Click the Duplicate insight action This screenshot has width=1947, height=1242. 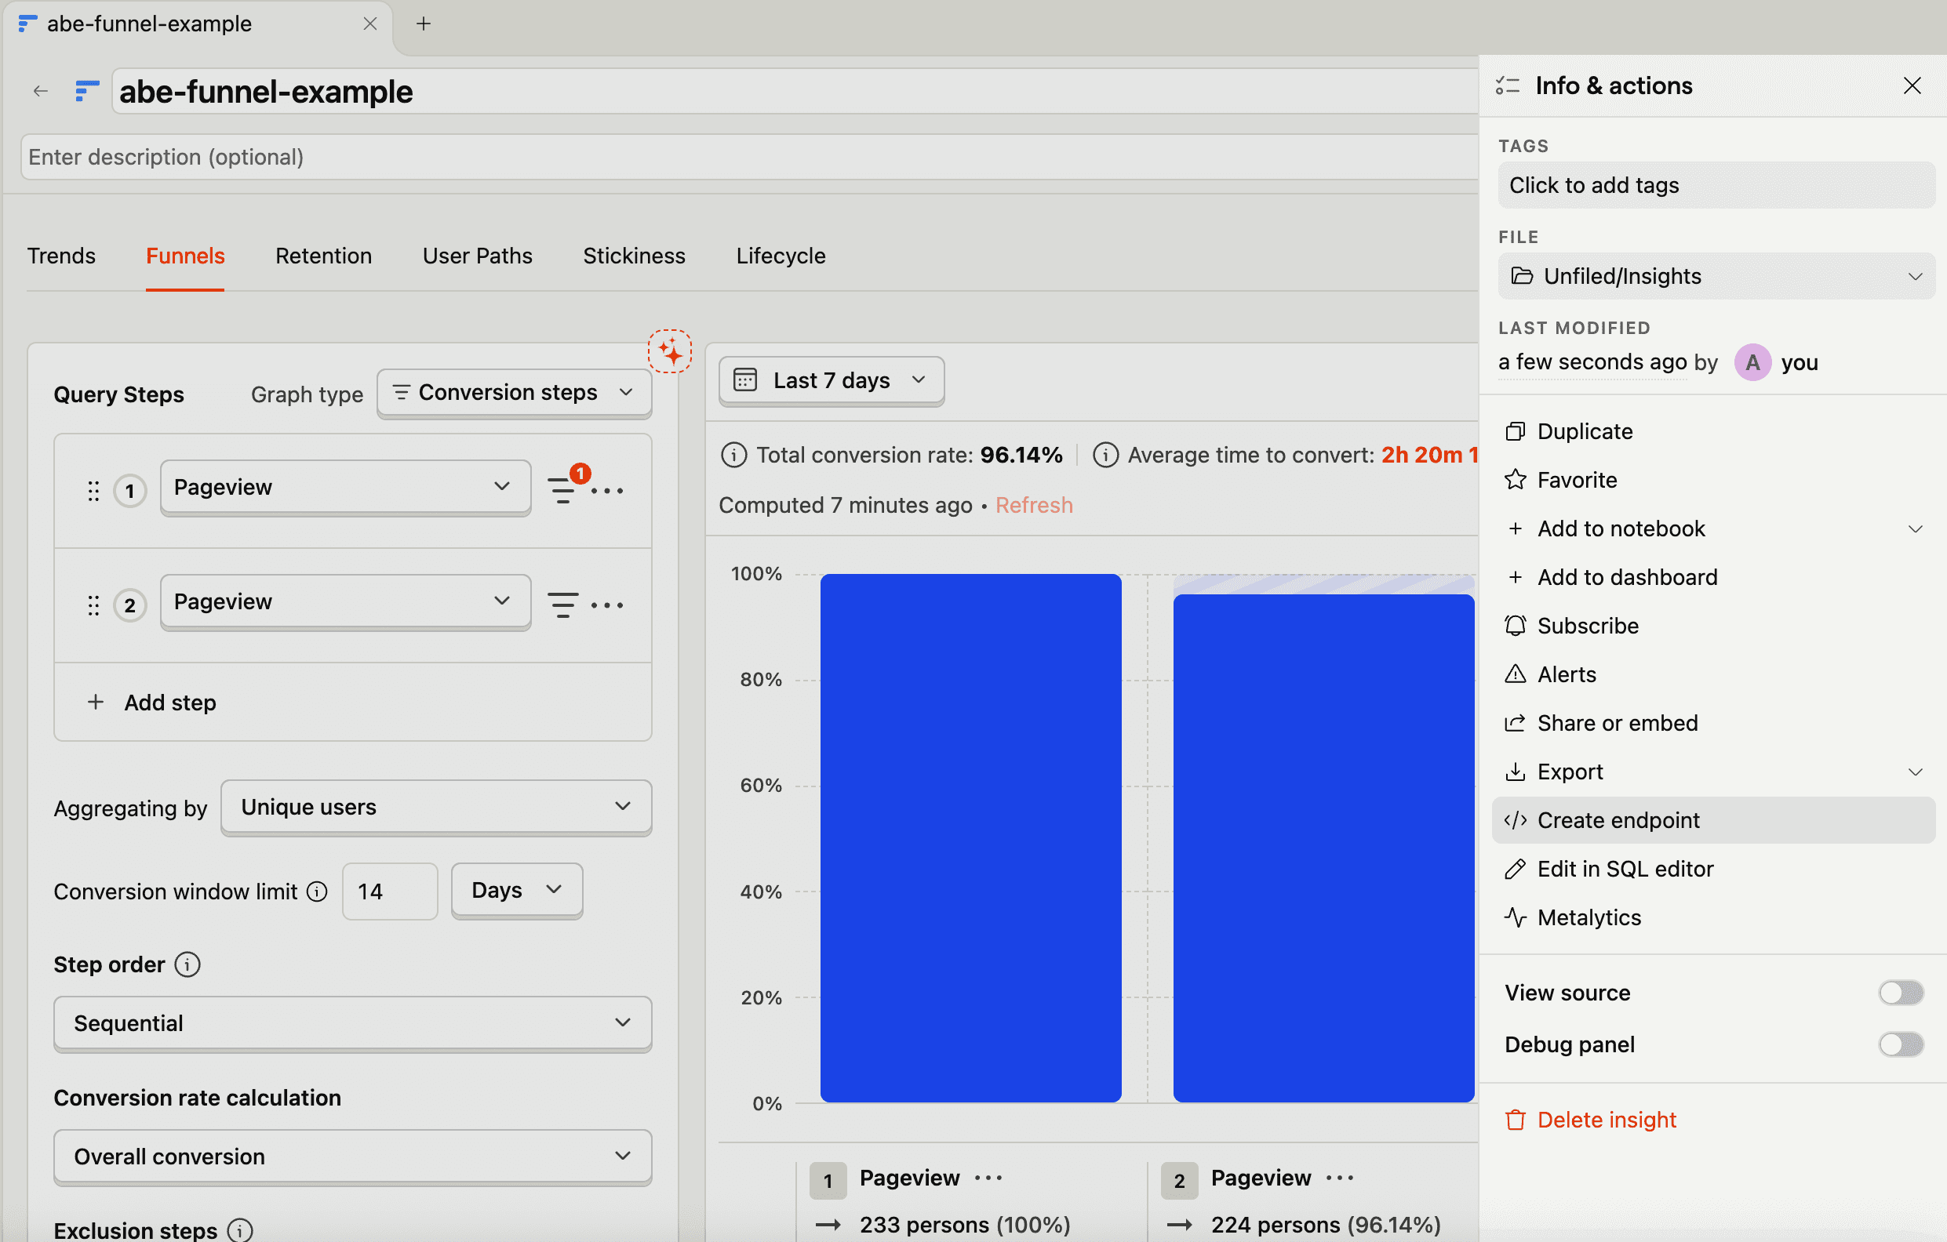pyautogui.click(x=1582, y=430)
